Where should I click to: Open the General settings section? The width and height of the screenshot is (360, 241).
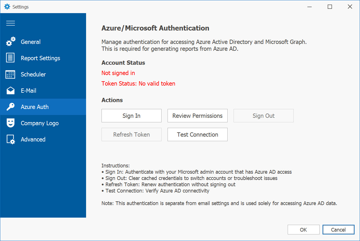point(31,42)
